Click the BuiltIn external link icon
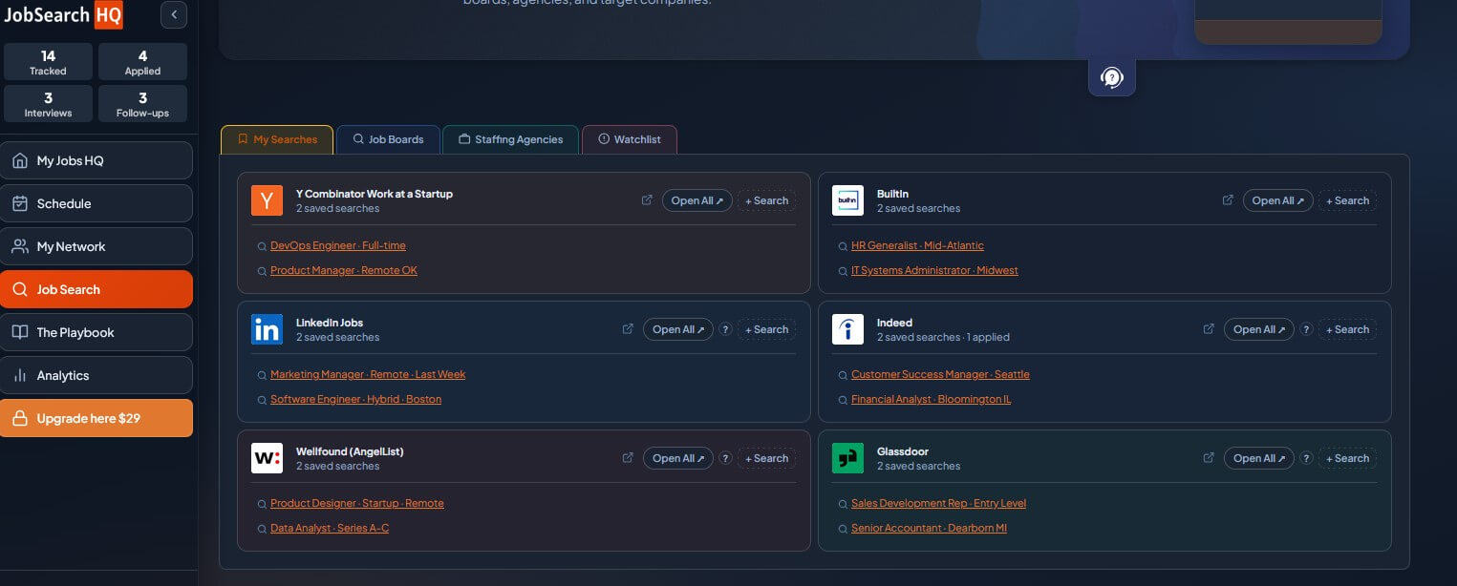This screenshot has width=1457, height=586. [x=1228, y=200]
